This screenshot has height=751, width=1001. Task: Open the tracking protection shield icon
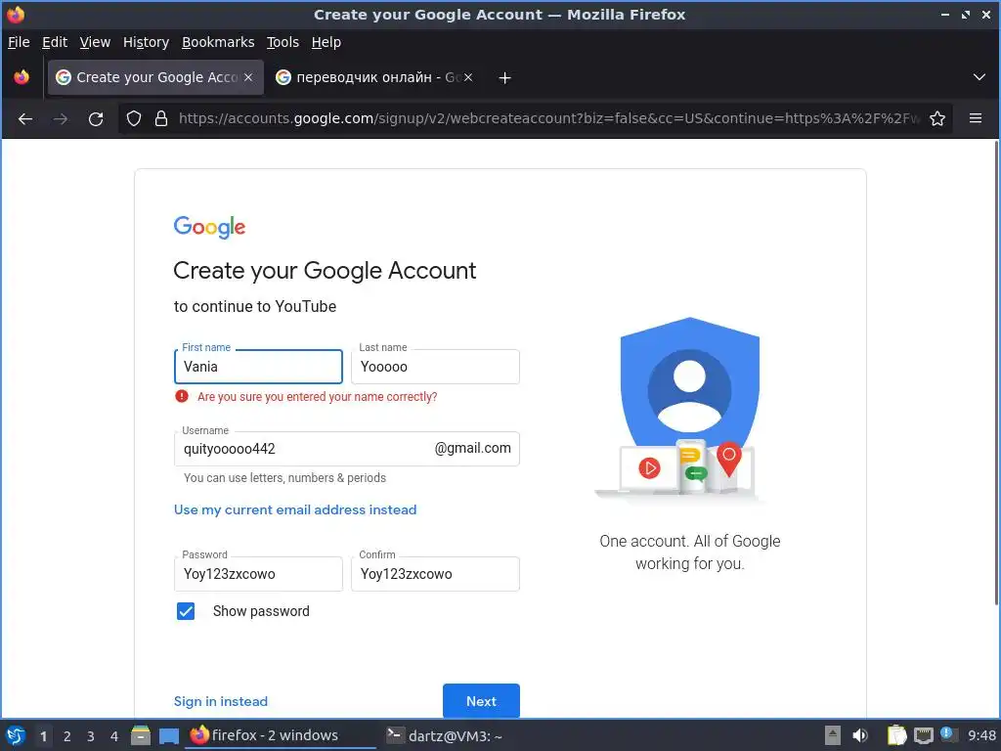[133, 118]
